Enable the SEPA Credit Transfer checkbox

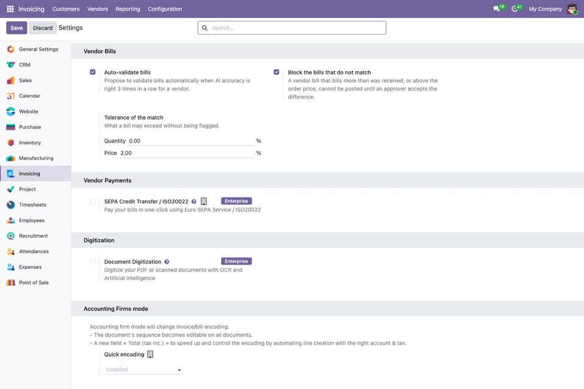coord(93,202)
